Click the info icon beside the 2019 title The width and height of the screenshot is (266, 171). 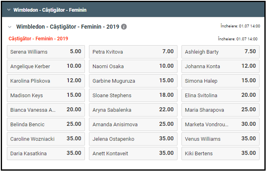click(124, 27)
